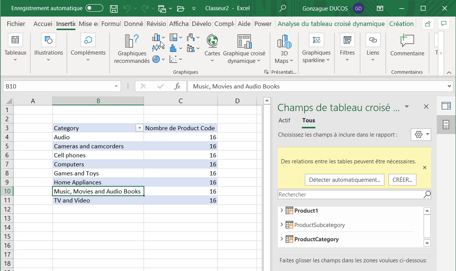The width and height of the screenshot is (456, 271).
Task: Insert a combo chart icon
Action: tap(191, 48)
